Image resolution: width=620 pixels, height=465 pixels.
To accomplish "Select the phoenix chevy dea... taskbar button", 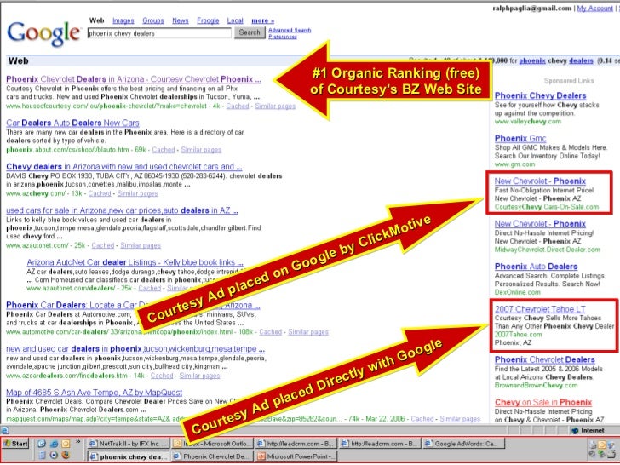I will coord(129,456).
